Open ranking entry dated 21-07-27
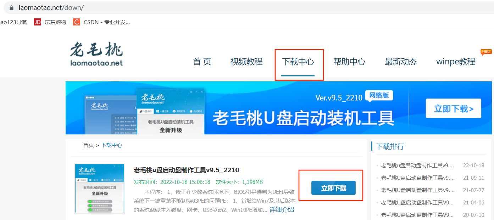This screenshot has width=494, height=220. (433, 190)
